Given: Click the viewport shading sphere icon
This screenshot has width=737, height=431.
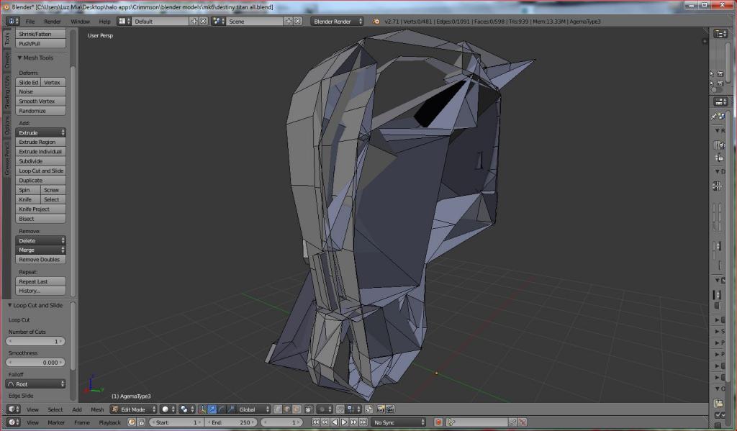Looking at the screenshot, I should 167,409.
